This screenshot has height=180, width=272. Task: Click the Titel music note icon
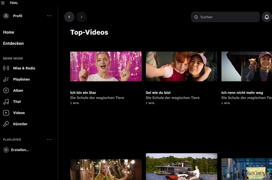pyautogui.click(x=6, y=102)
